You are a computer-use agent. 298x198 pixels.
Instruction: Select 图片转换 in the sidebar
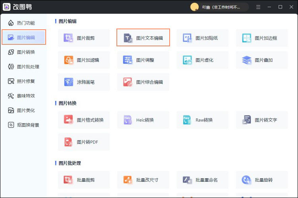23,52
